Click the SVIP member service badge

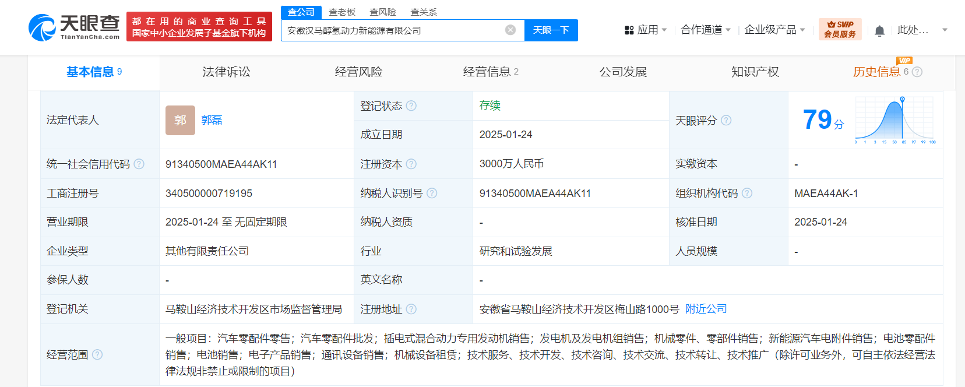(x=840, y=29)
